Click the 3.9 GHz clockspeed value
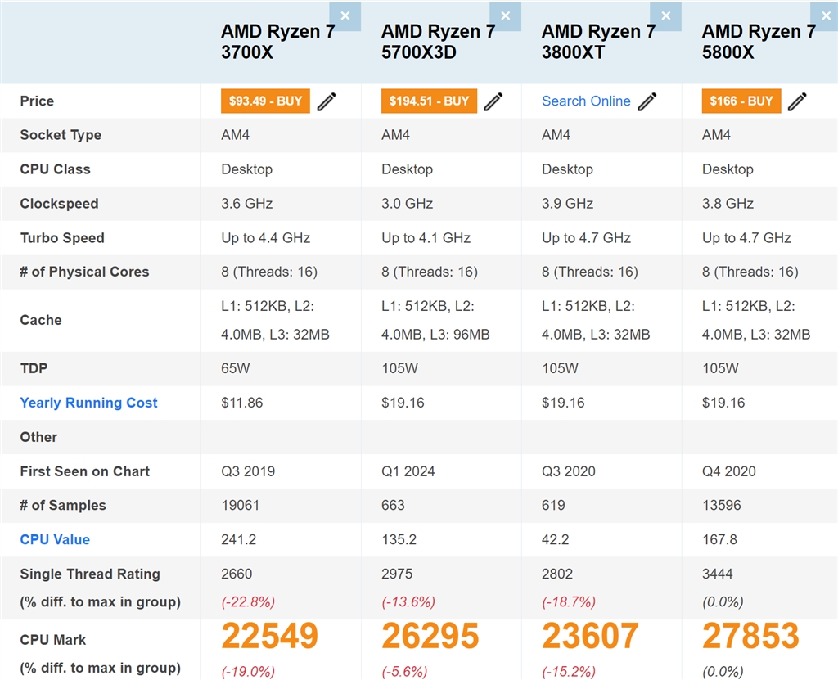The width and height of the screenshot is (838, 680). click(x=568, y=204)
